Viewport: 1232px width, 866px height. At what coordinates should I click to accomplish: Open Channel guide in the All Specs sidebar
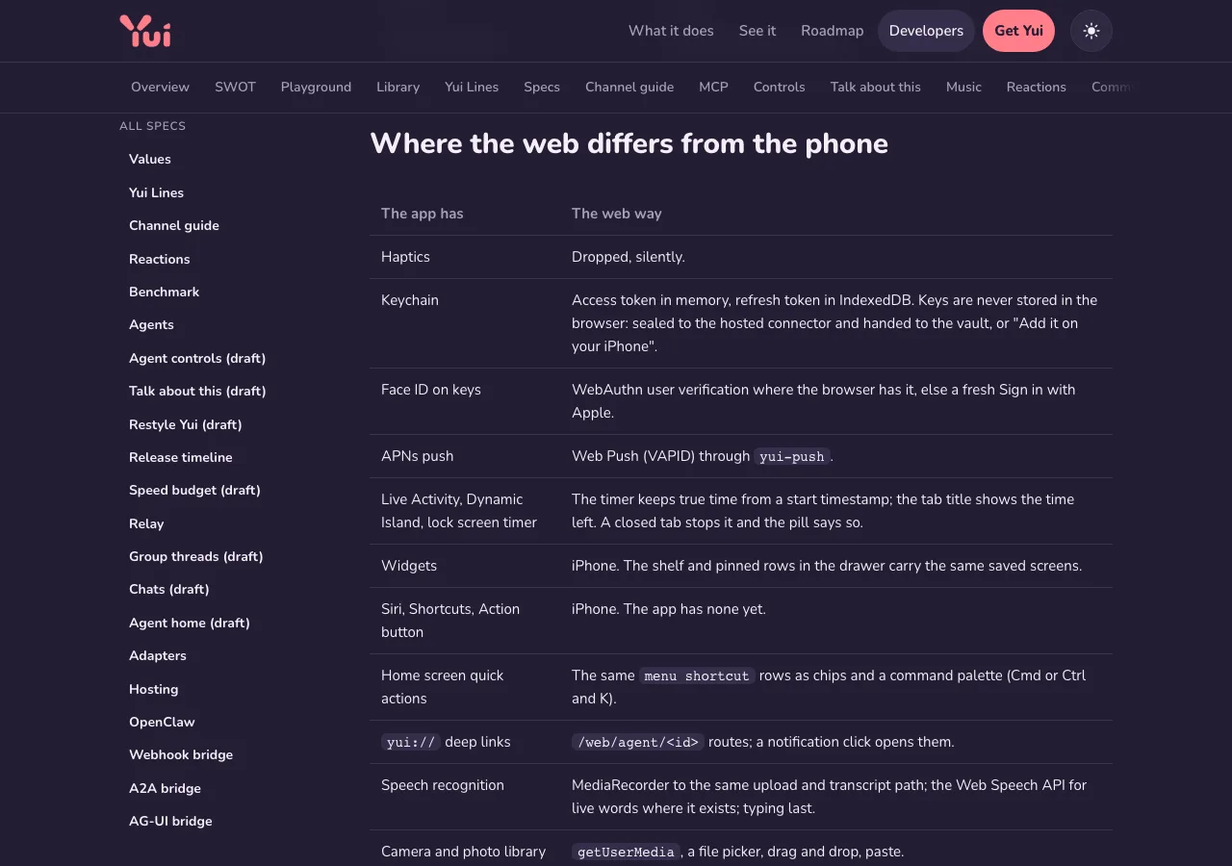coord(174,225)
